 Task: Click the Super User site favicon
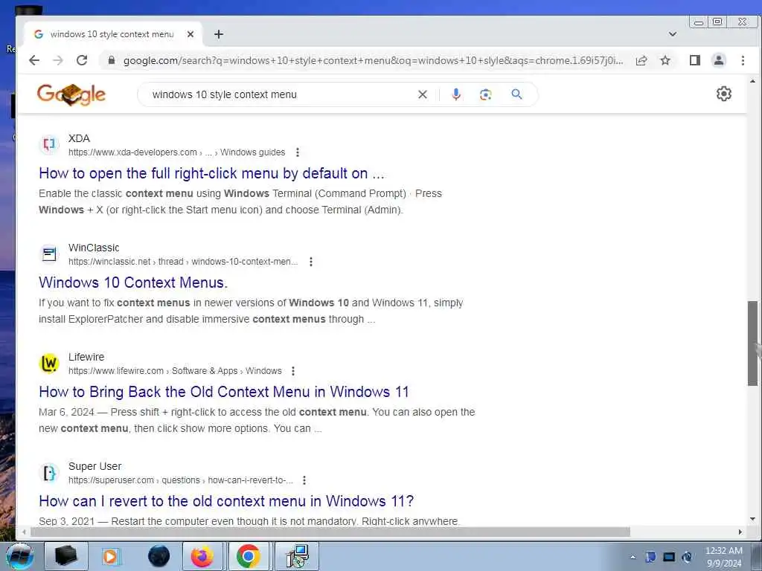point(49,472)
